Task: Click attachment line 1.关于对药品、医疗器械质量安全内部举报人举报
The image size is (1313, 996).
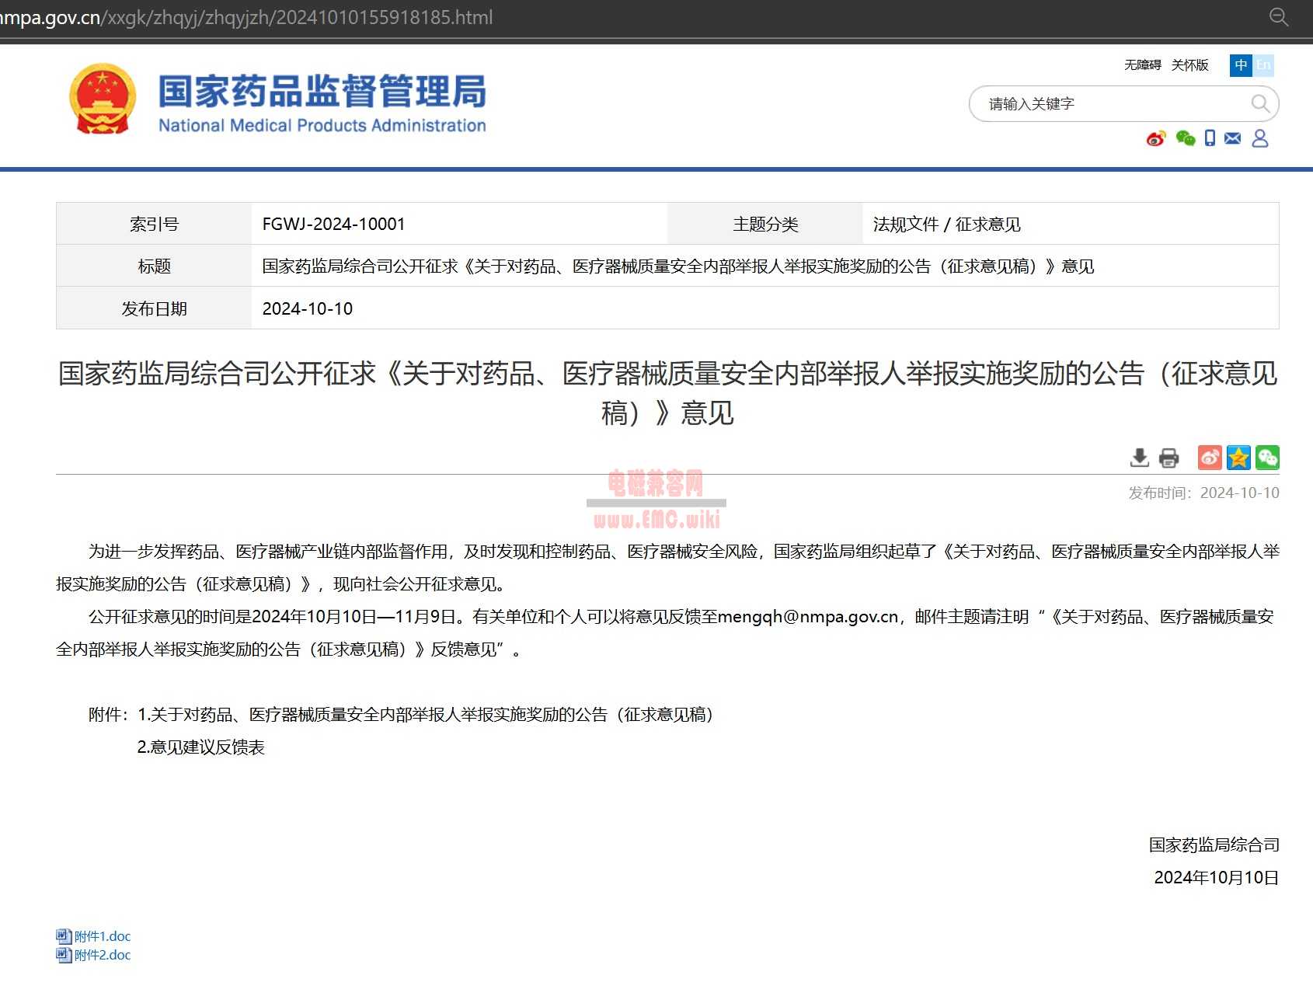Action: (426, 715)
